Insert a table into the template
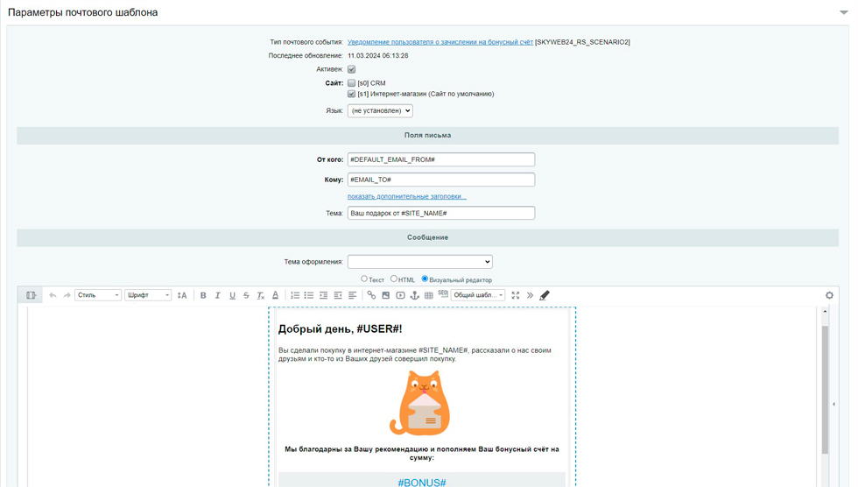 click(x=428, y=296)
